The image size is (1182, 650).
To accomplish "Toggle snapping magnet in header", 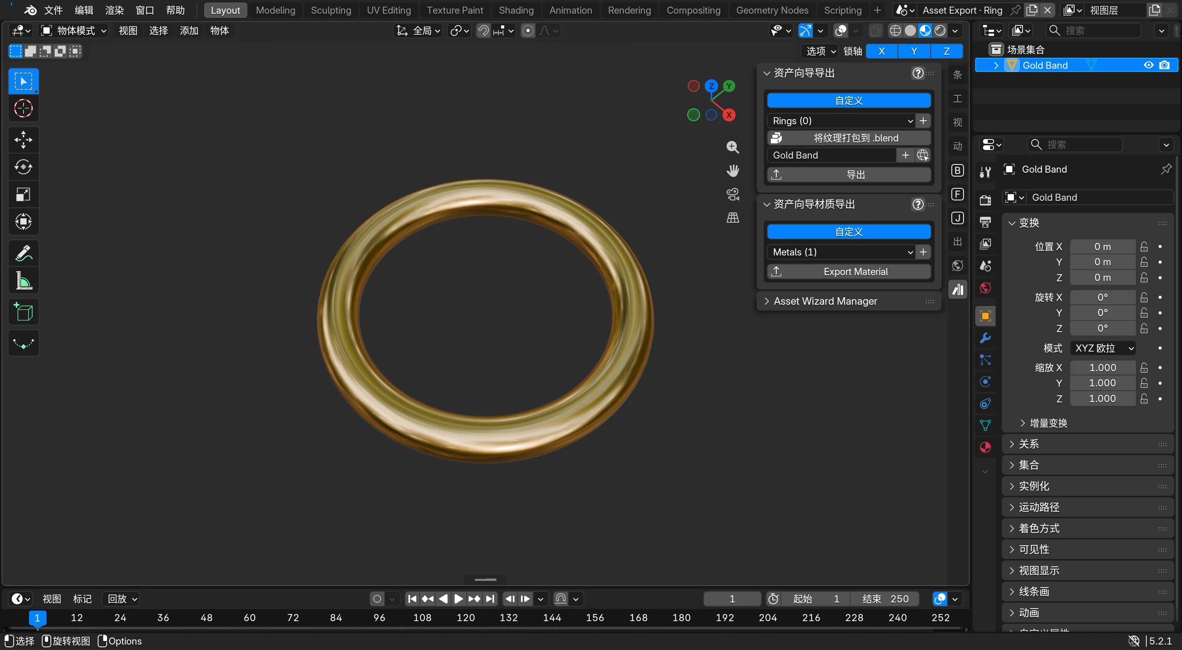I will point(483,31).
